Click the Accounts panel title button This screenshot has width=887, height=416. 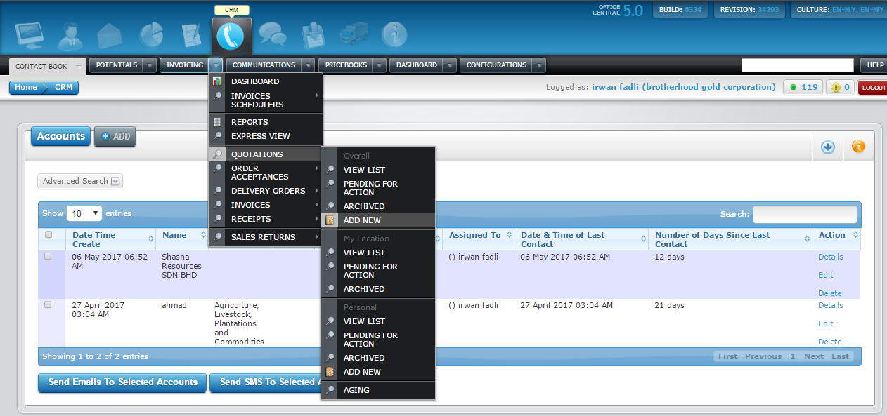[x=61, y=136]
